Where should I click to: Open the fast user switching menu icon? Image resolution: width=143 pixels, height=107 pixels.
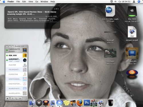[x=134, y=1]
